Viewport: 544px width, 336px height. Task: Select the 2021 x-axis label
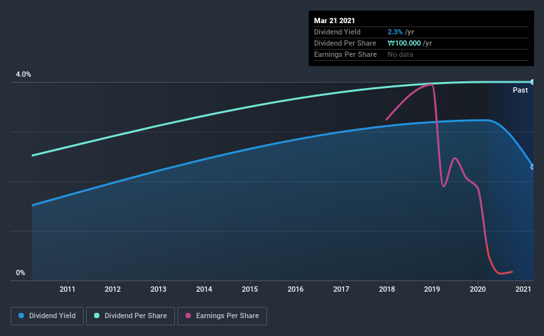(523, 289)
